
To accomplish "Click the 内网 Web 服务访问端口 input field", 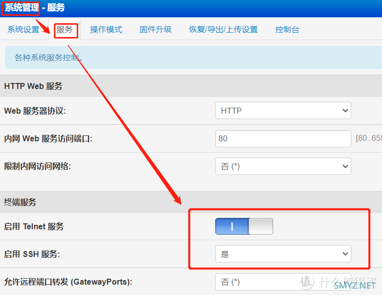I will point(283,138).
